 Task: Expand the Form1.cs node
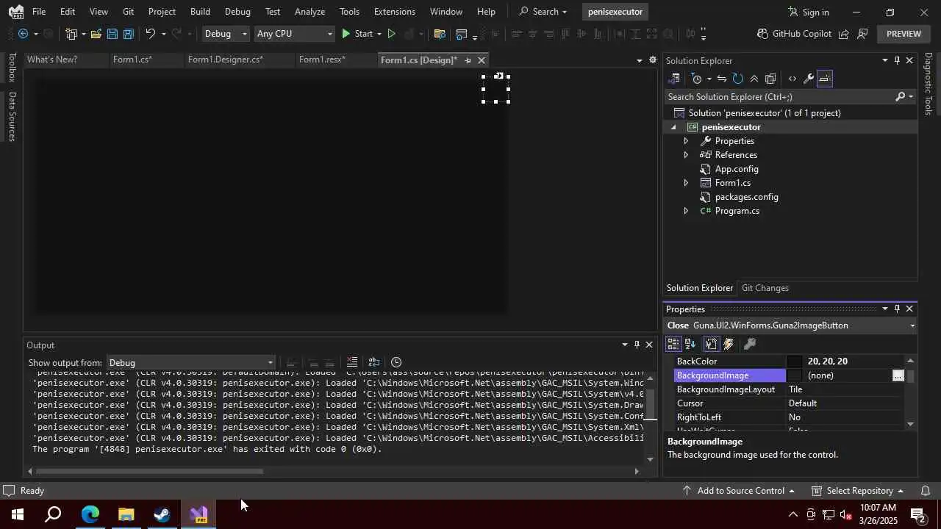coord(687,183)
